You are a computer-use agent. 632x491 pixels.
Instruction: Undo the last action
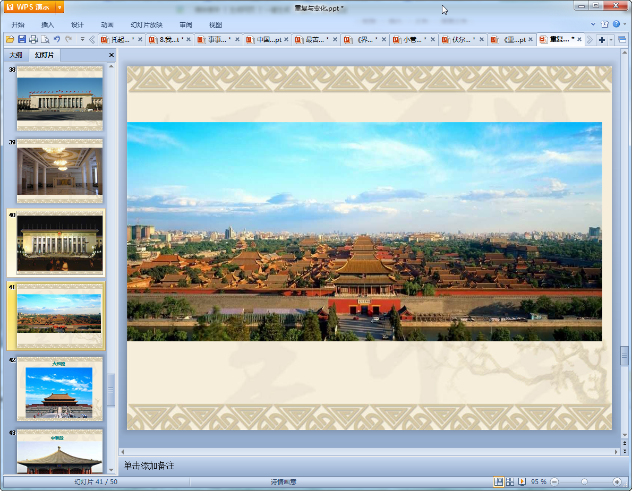[57, 39]
